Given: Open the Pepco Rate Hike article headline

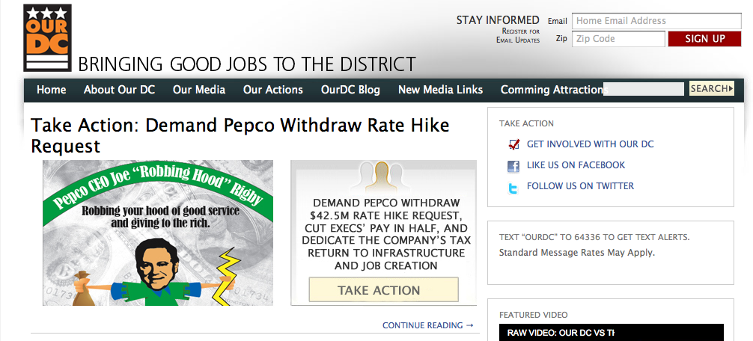Looking at the screenshot, I should (x=240, y=136).
